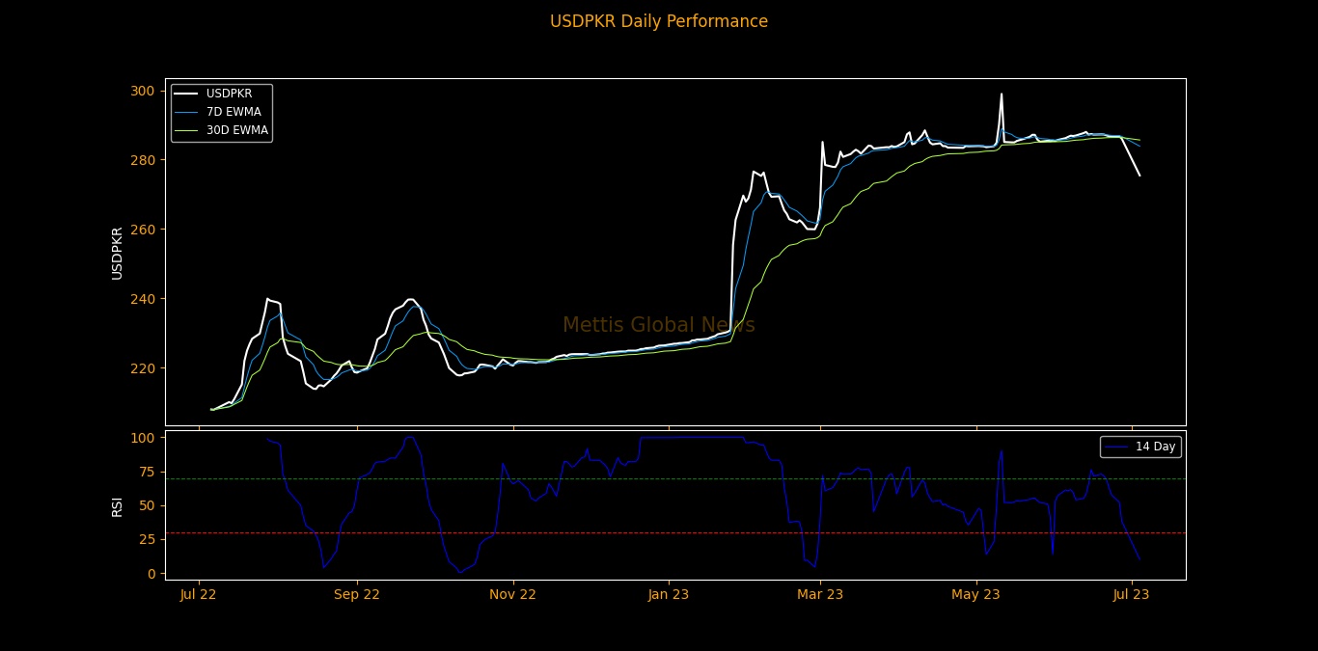Screen dimensions: 1318x651
Task: Click the Mar 23 x-axis label
Action: (820, 594)
